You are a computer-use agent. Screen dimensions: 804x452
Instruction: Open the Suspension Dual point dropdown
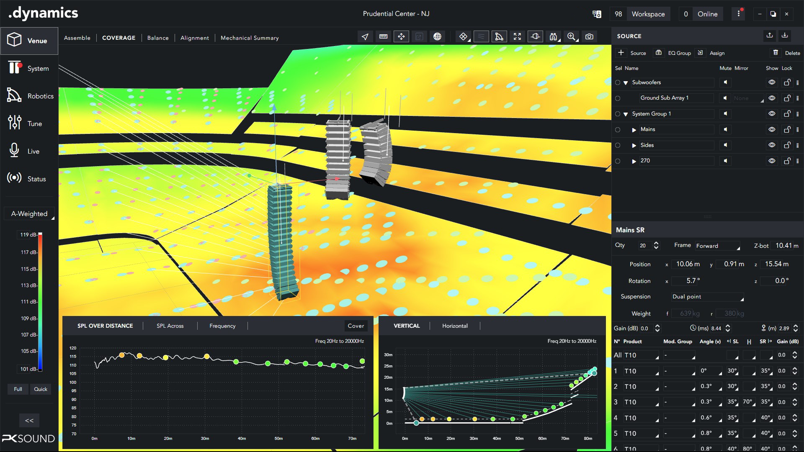707,297
